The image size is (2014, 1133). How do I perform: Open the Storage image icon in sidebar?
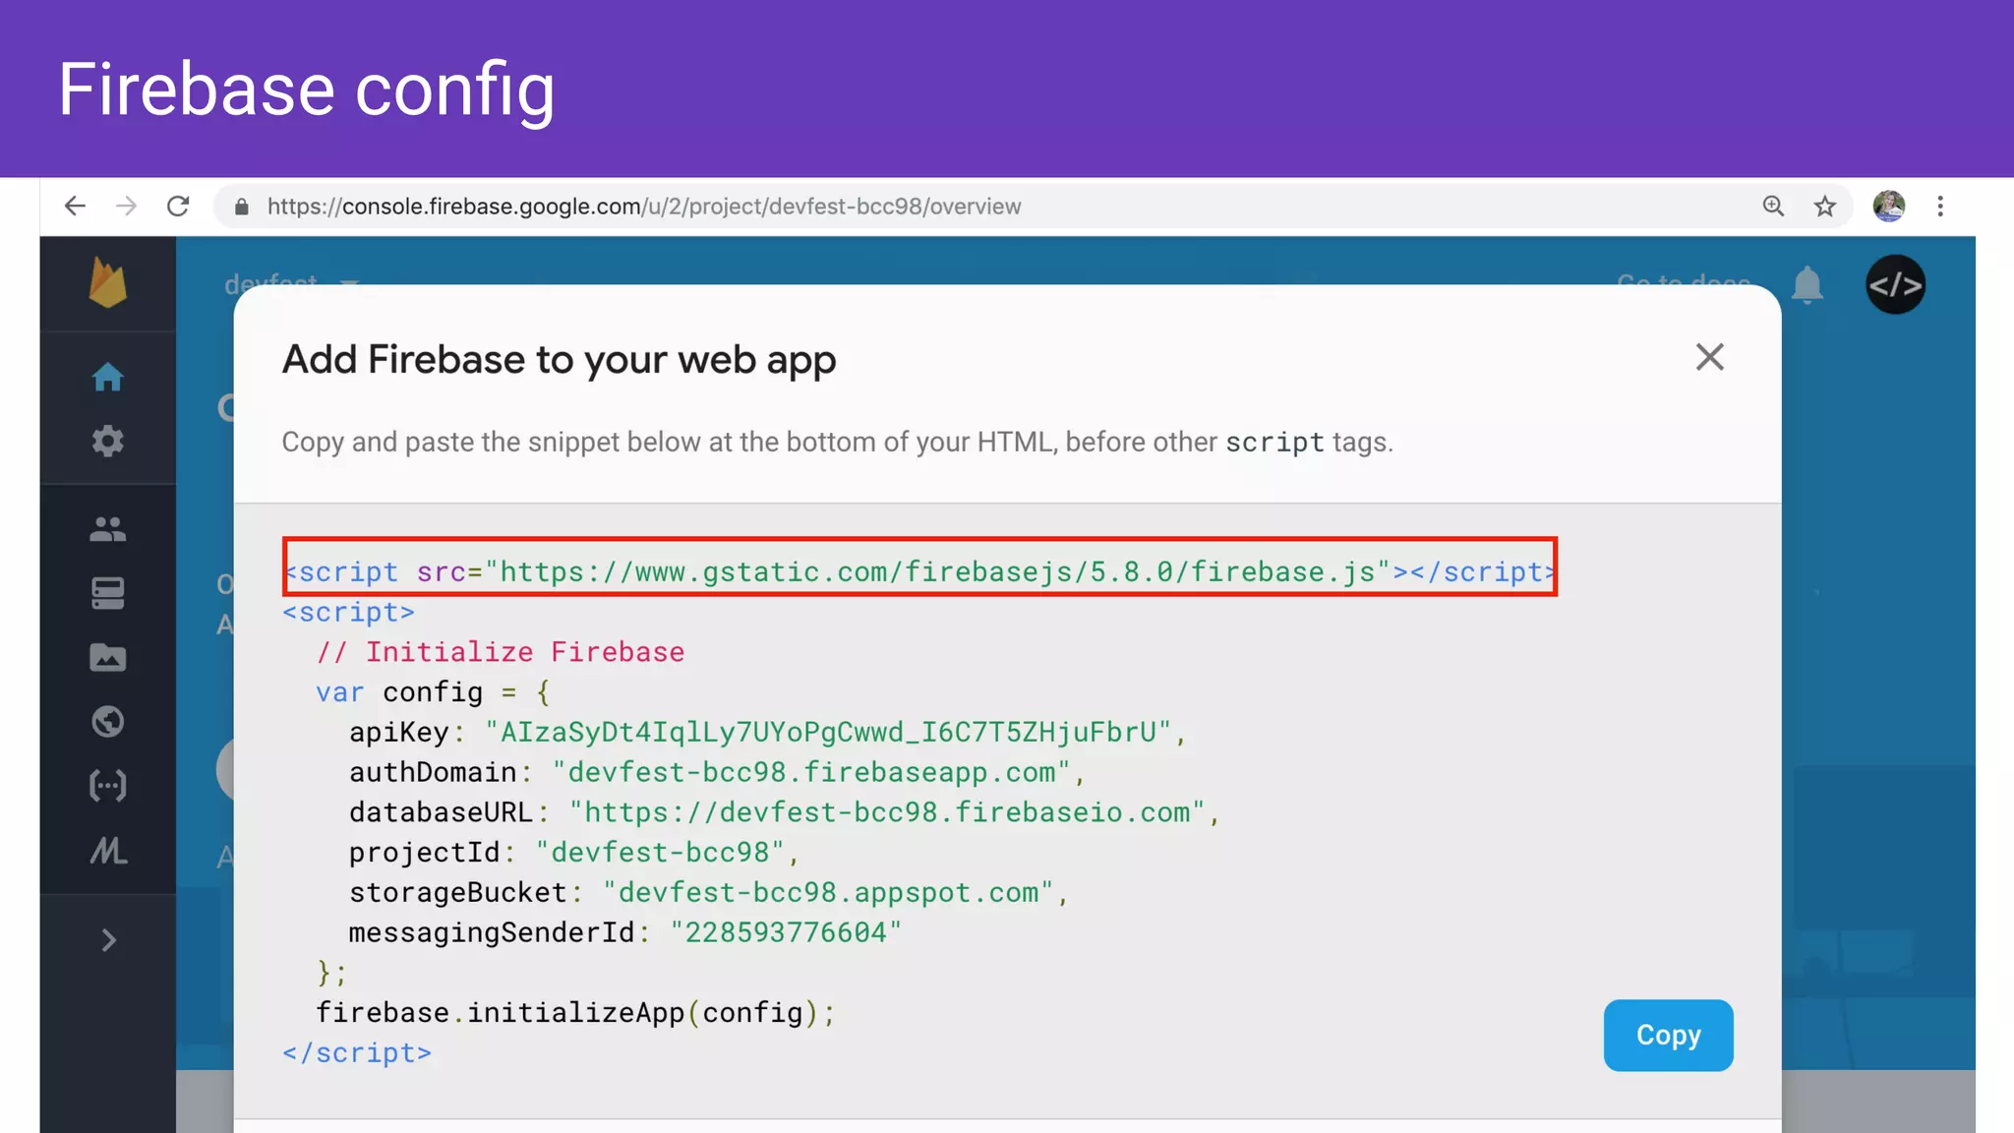click(x=108, y=657)
